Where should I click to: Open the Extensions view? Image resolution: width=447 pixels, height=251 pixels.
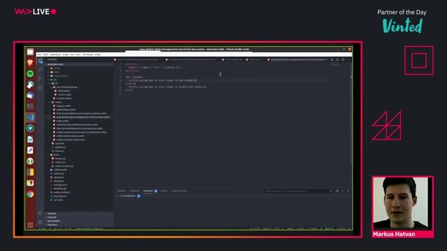pos(41,87)
